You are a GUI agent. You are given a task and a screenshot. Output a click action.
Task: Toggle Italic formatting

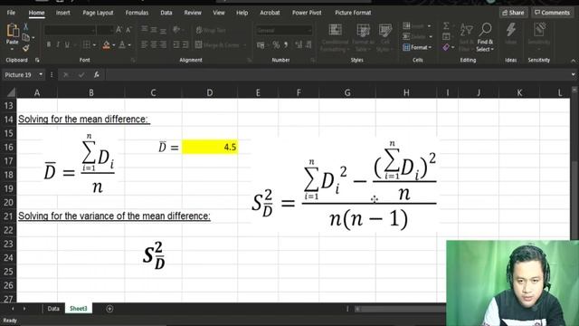58,45
